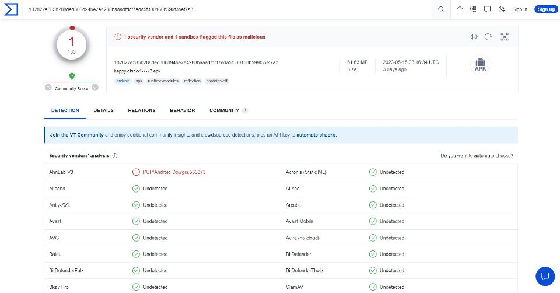The height and width of the screenshot is (293, 560).
Task: Click the 61.63 MB size value
Action: pyautogui.click(x=357, y=62)
